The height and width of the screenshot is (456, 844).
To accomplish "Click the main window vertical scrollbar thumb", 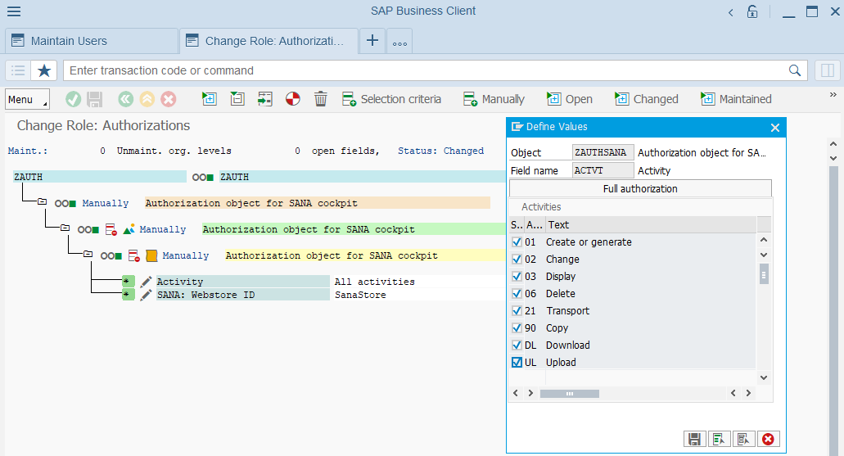I will 834,310.
